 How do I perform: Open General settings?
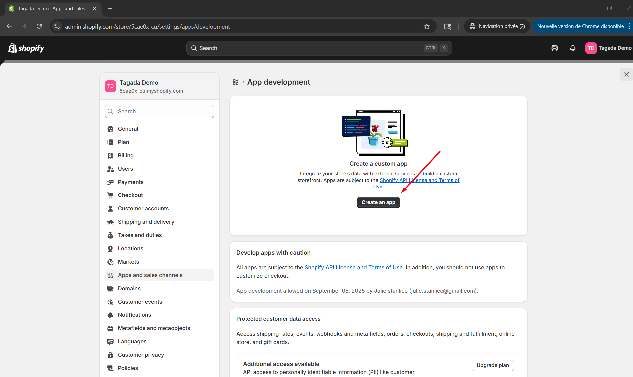pos(160,129)
